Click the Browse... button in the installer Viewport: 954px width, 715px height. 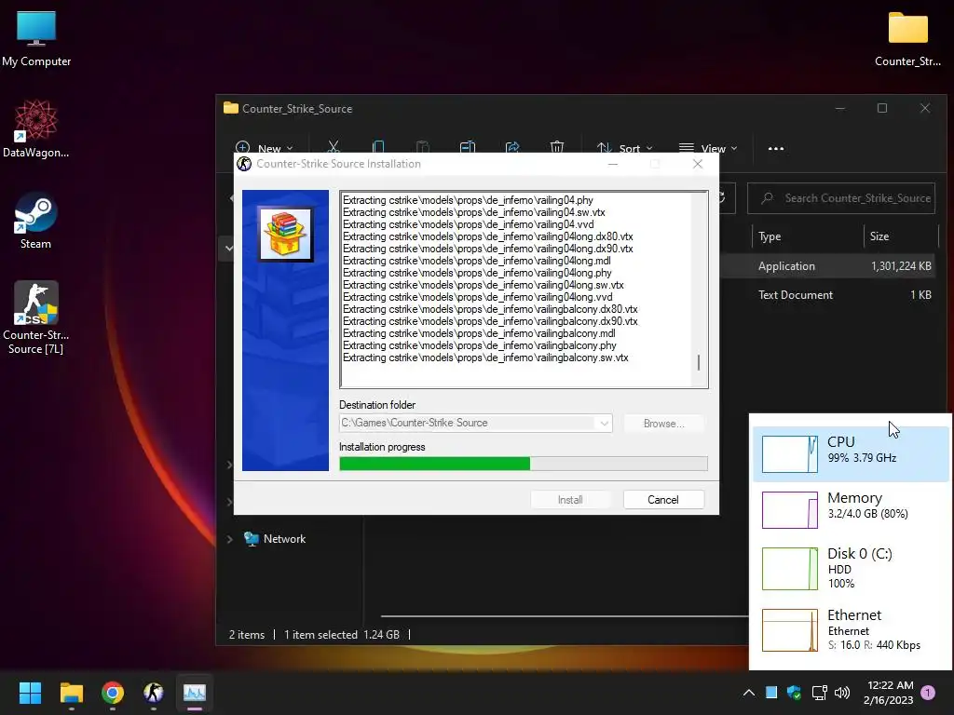click(x=663, y=424)
